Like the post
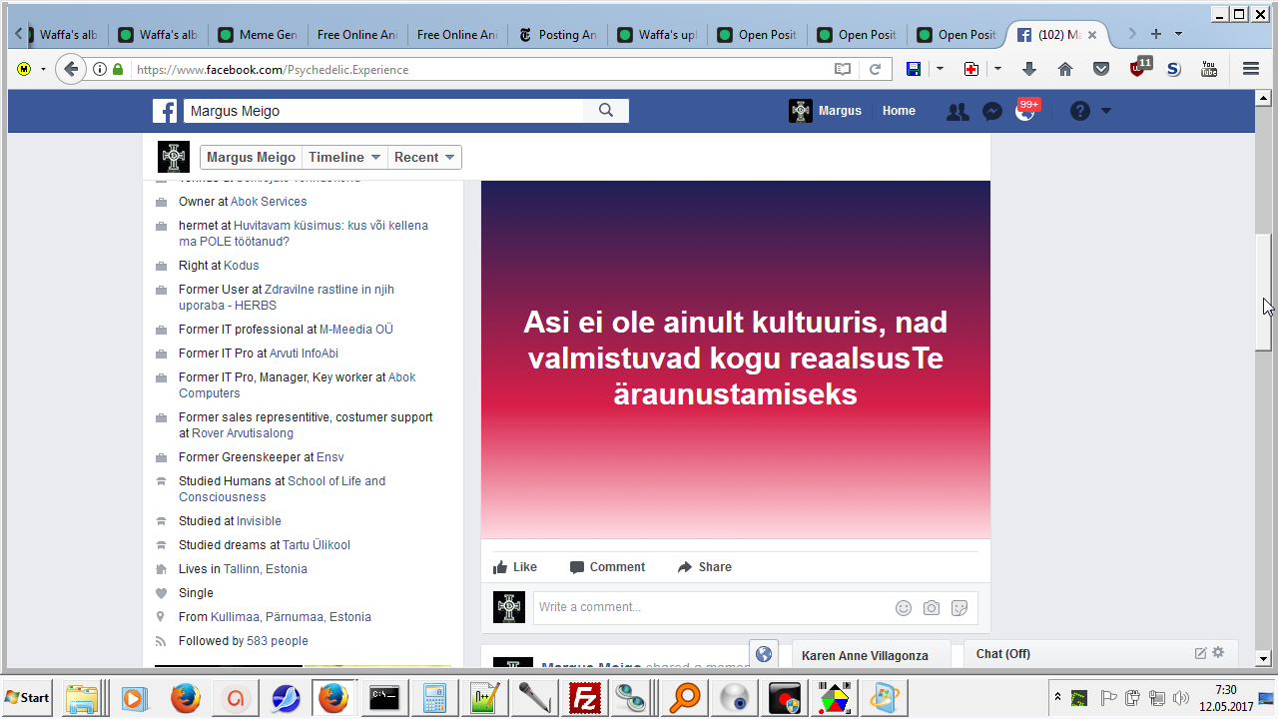The width and height of the screenshot is (1278, 719). (515, 567)
